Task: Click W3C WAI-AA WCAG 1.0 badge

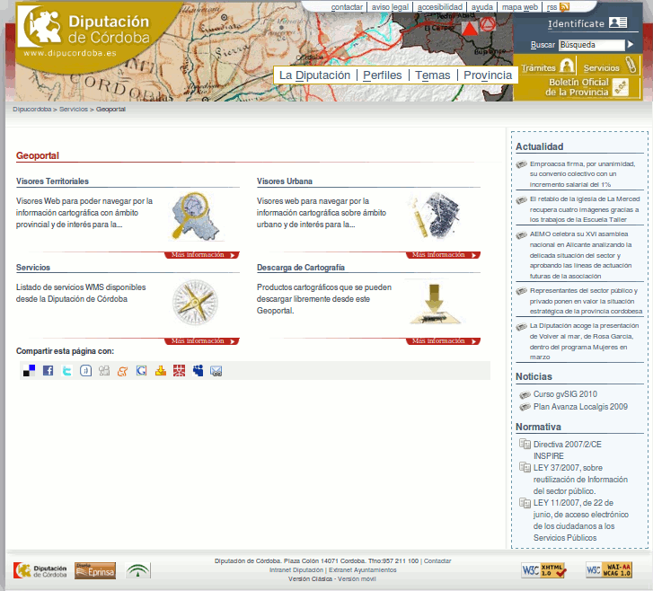Action: 609,569
